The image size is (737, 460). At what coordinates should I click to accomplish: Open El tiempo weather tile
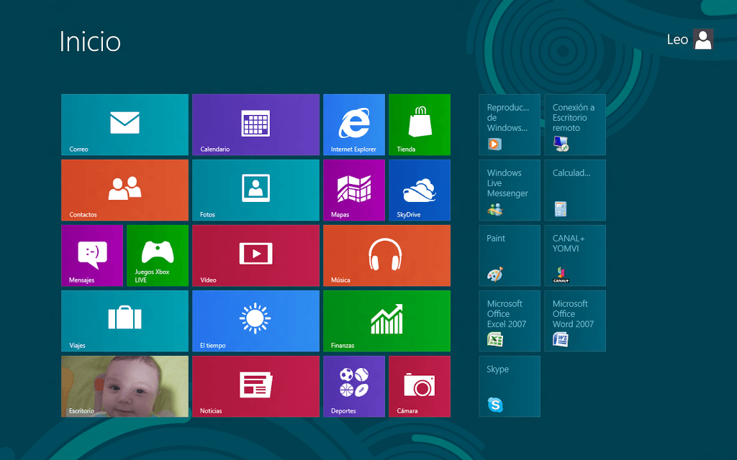tap(256, 321)
